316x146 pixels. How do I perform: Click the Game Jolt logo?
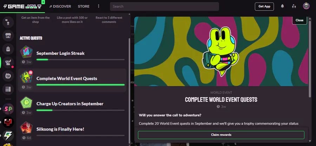click(22, 6)
